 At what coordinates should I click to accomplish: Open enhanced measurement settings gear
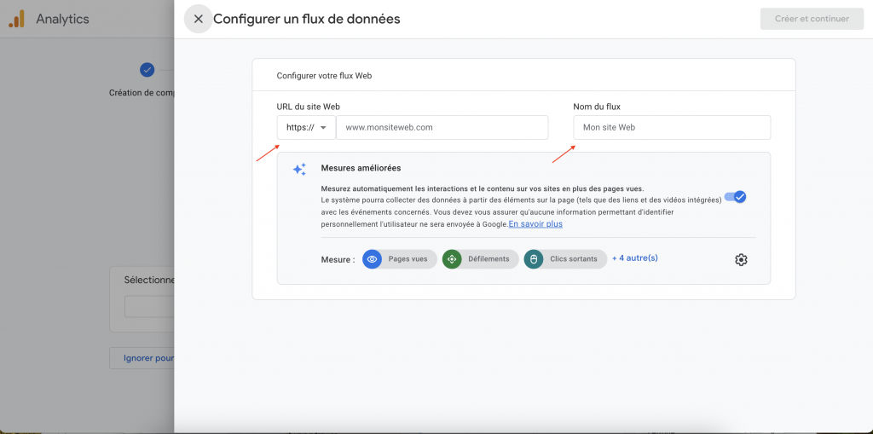pyautogui.click(x=741, y=260)
